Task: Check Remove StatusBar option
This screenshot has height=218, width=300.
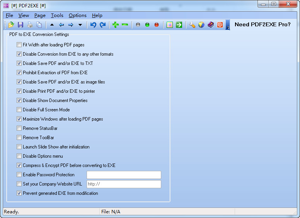Action: [x=19, y=128]
